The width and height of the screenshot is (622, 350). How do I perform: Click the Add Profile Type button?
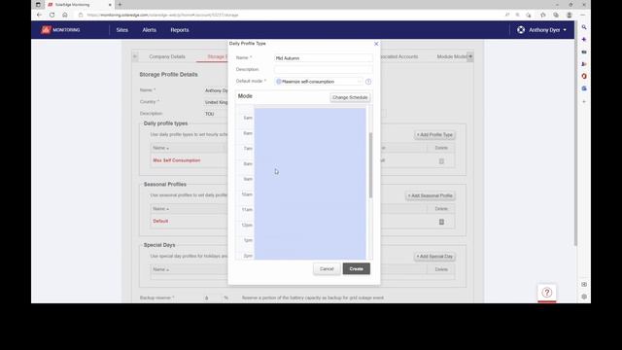click(x=434, y=135)
